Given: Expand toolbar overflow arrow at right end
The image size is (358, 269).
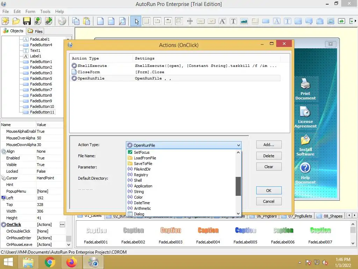Looking at the screenshot, I should pos(355,21).
